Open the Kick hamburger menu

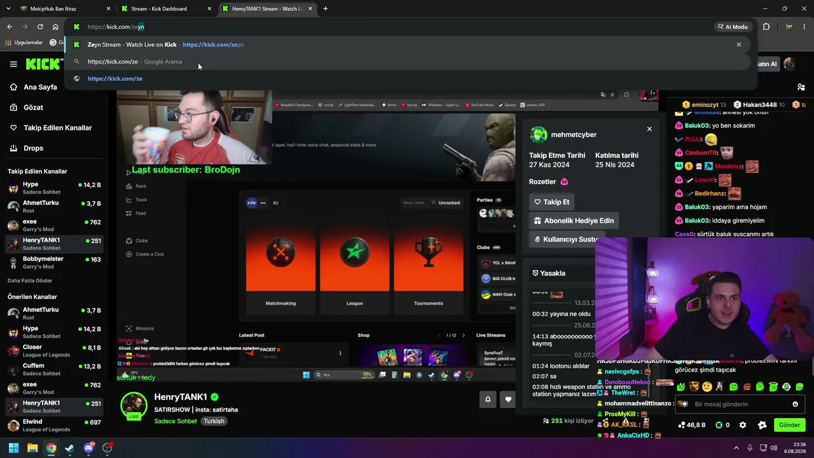pyautogui.click(x=13, y=64)
